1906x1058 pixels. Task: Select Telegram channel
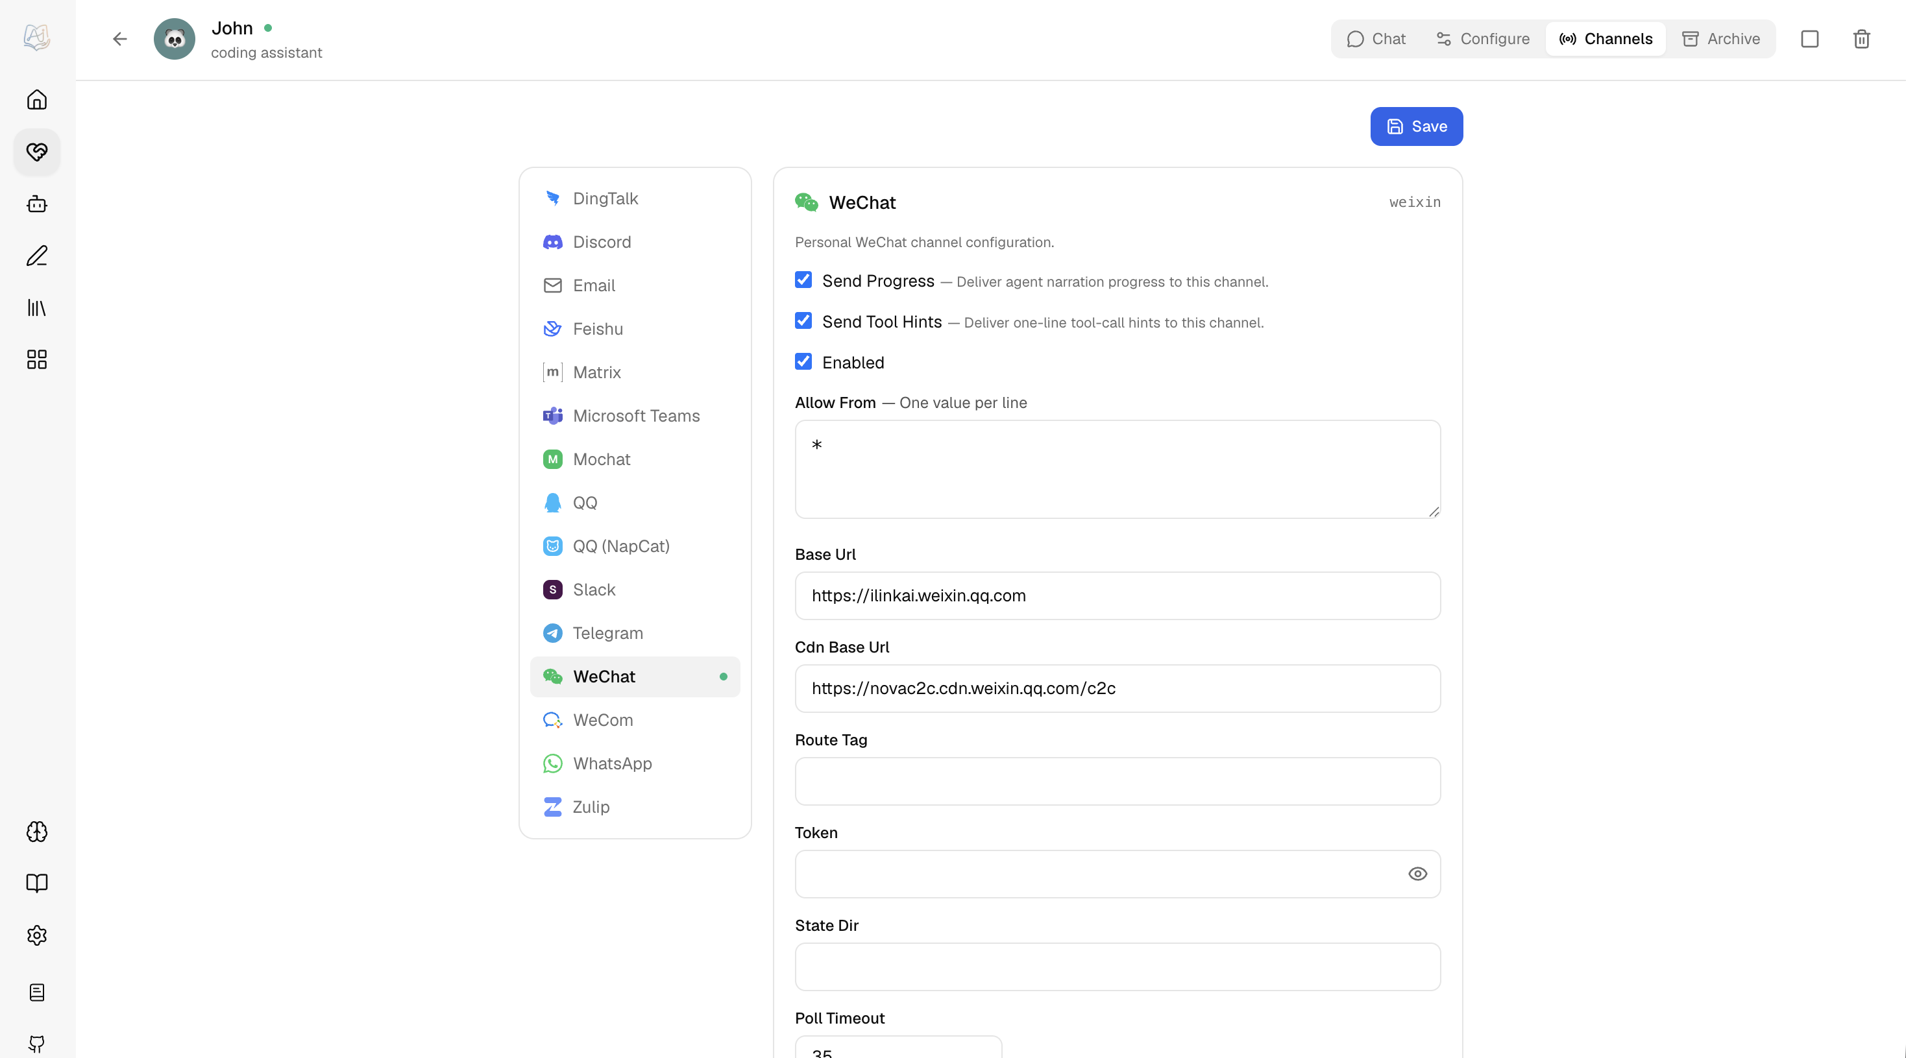(x=635, y=633)
